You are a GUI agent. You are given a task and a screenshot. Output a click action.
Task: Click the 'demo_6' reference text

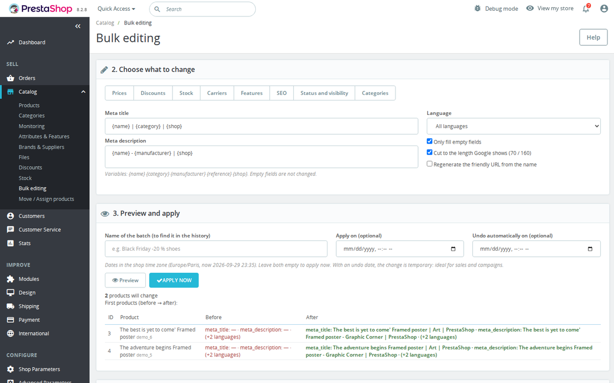tap(144, 338)
